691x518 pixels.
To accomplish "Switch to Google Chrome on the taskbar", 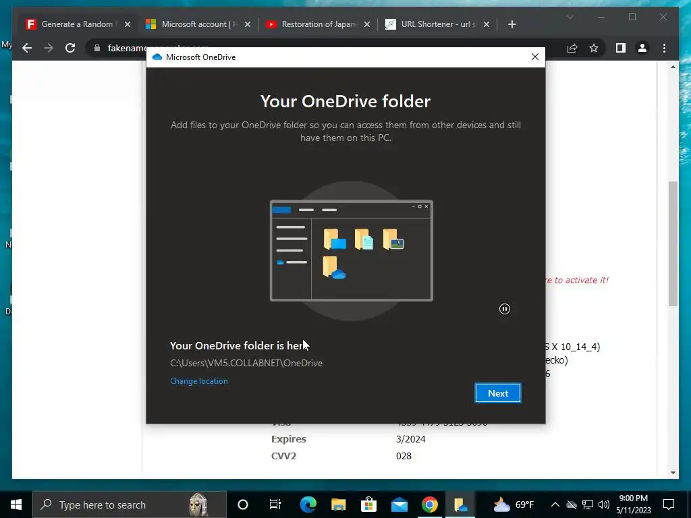I will tap(430, 505).
